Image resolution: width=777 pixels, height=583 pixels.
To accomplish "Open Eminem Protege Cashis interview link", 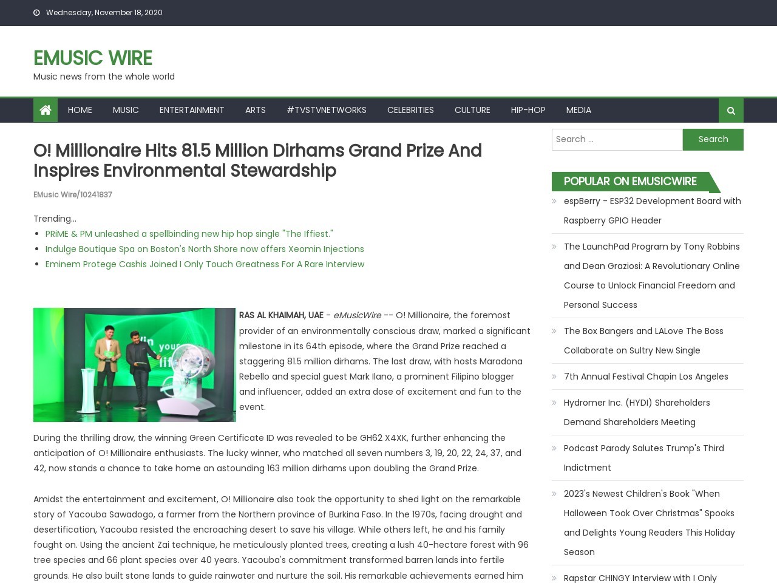I will click(205, 264).
